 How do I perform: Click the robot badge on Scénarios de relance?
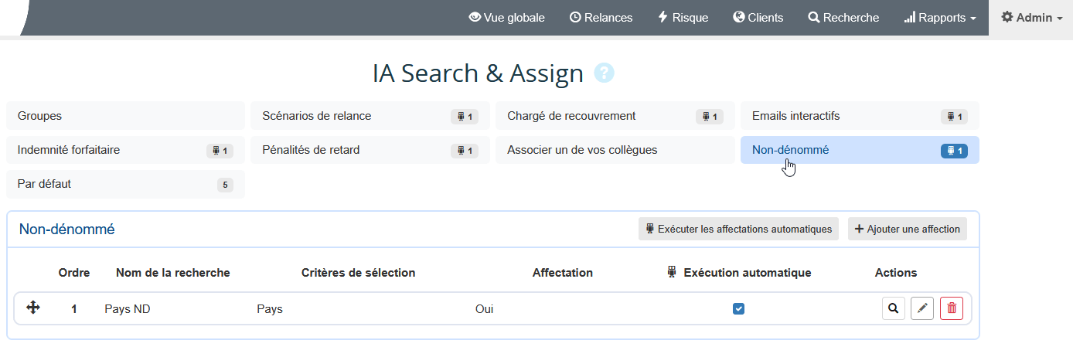465,117
